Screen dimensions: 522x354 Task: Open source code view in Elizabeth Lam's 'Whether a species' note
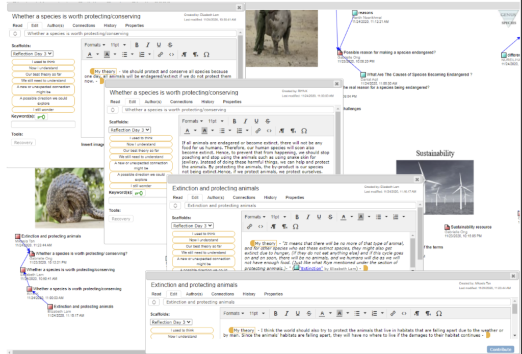point(171,55)
